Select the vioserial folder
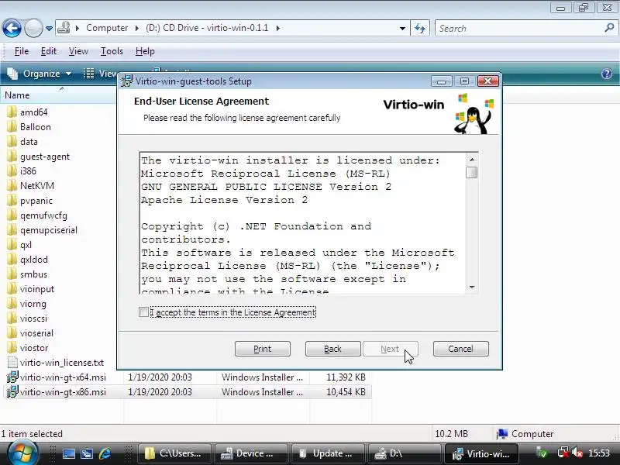This screenshot has height=465, width=620. [x=36, y=333]
